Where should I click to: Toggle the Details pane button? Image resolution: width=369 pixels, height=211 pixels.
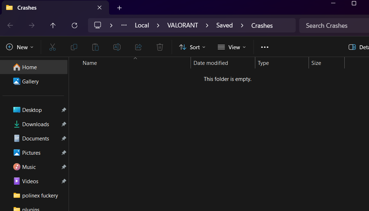click(x=358, y=47)
